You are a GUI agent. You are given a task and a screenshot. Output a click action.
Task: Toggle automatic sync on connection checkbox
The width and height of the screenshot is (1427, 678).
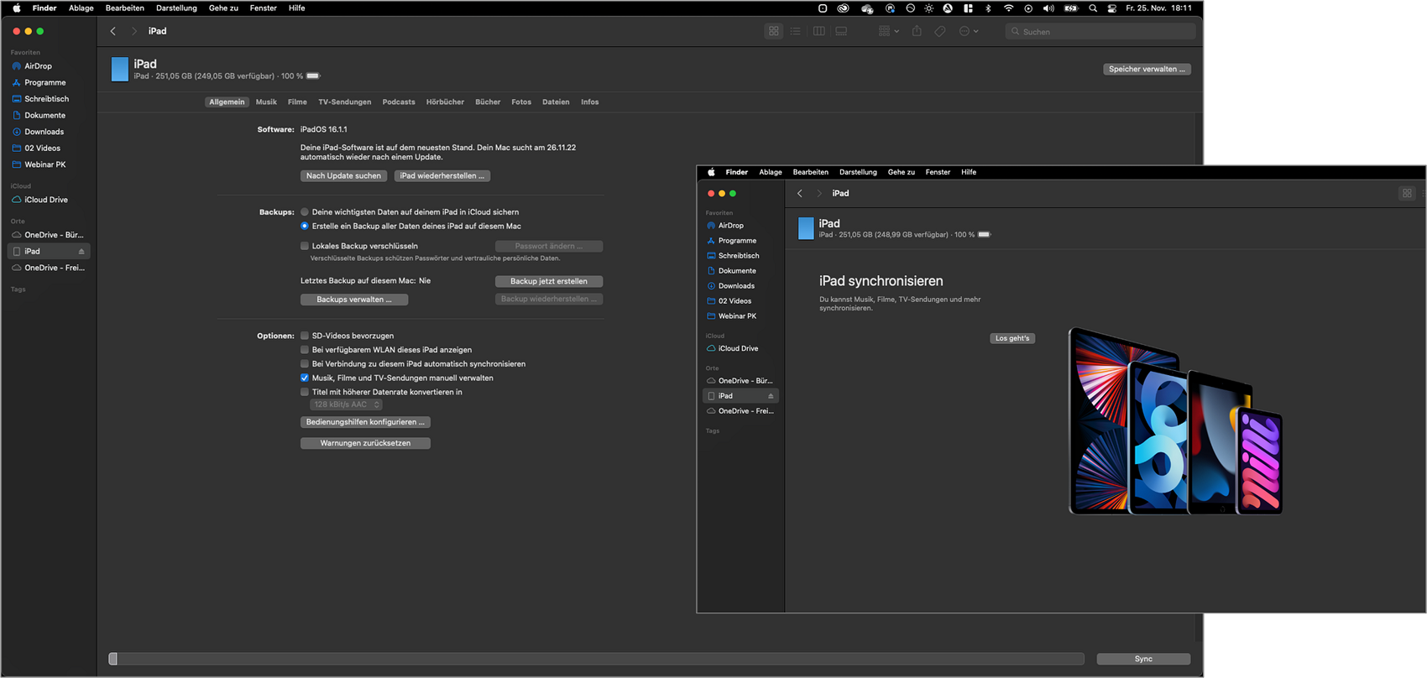coord(305,364)
